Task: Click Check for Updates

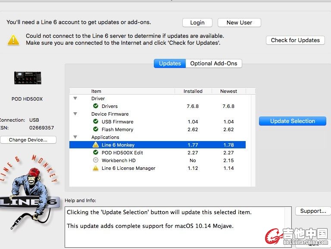Action: (295, 40)
